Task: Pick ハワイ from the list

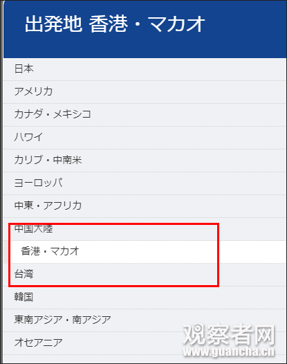Action: point(145,138)
